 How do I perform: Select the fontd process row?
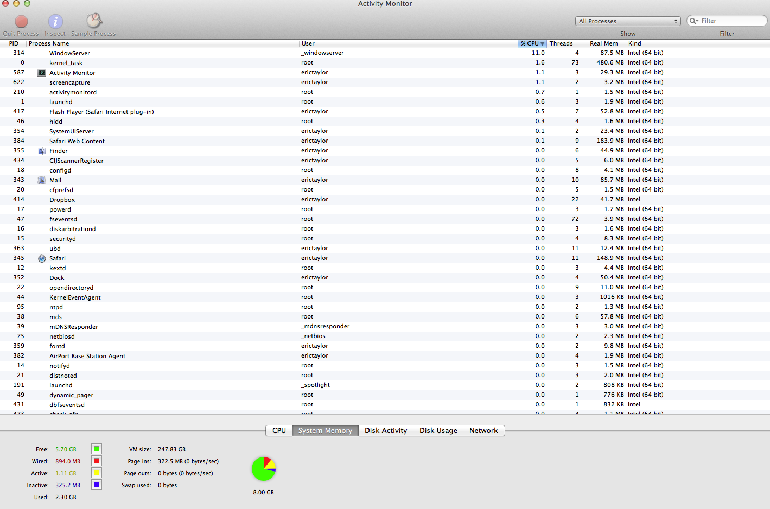pos(385,346)
